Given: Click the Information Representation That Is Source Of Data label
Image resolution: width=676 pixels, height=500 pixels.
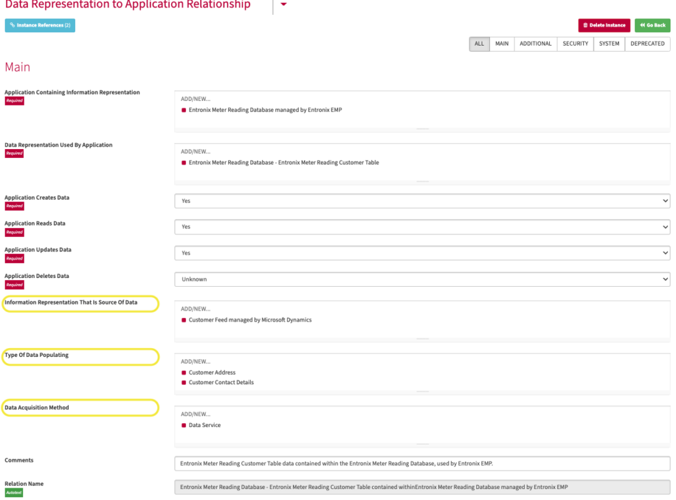Looking at the screenshot, I should pyautogui.click(x=71, y=302).
